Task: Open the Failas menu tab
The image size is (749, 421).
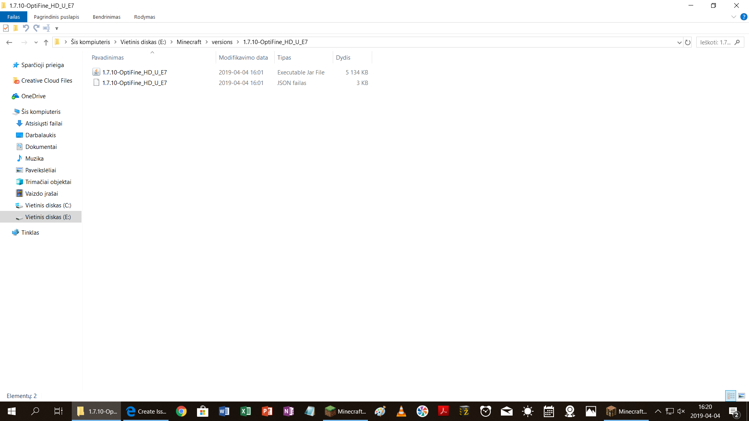Action: tap(14, 17)
